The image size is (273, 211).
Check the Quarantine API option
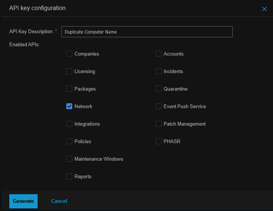pyautogui.click(x=159, y=89)
